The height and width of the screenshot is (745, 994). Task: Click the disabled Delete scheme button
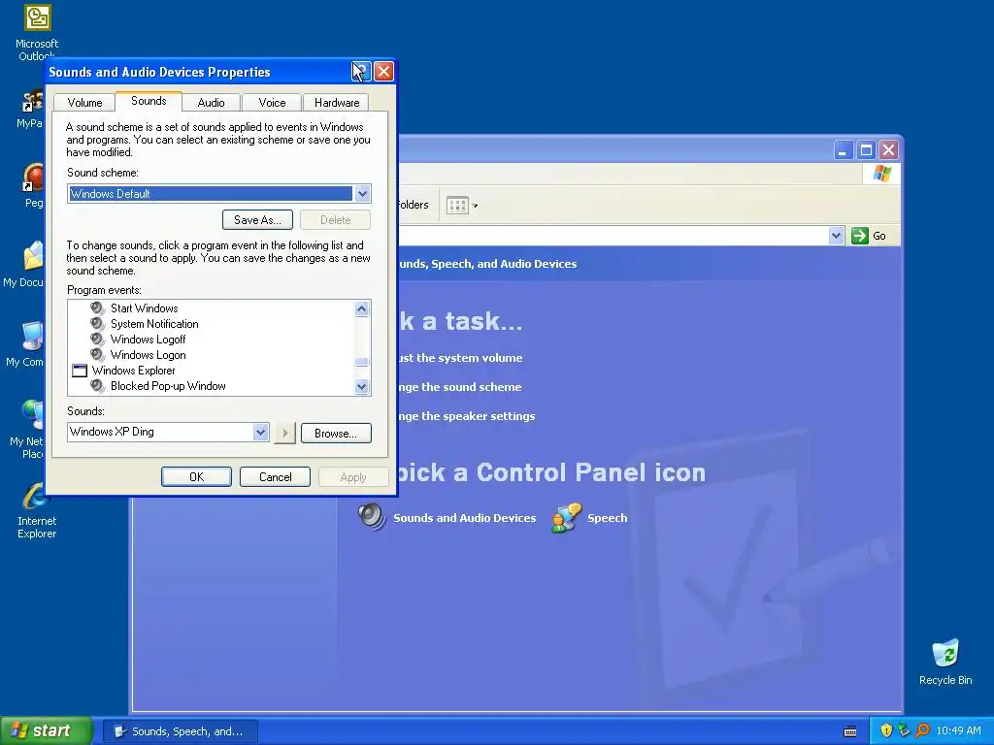click(335, 220)
